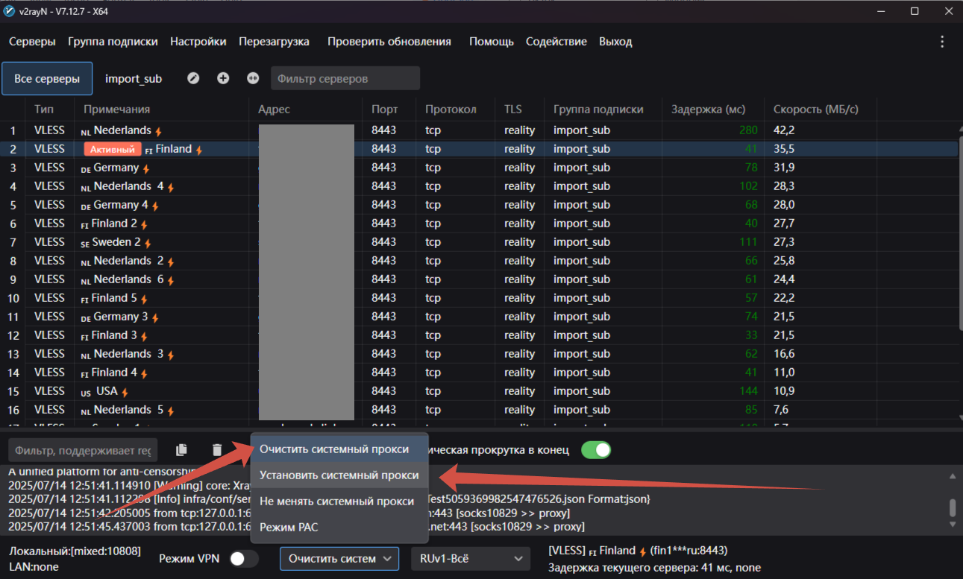Viewport: 963px width, 579px height.
Task: Open the Группа подписки menu
Action: click(x=113, y=42)
